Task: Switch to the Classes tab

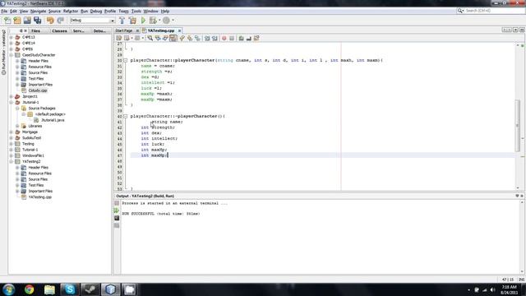Action: [59, 31]
